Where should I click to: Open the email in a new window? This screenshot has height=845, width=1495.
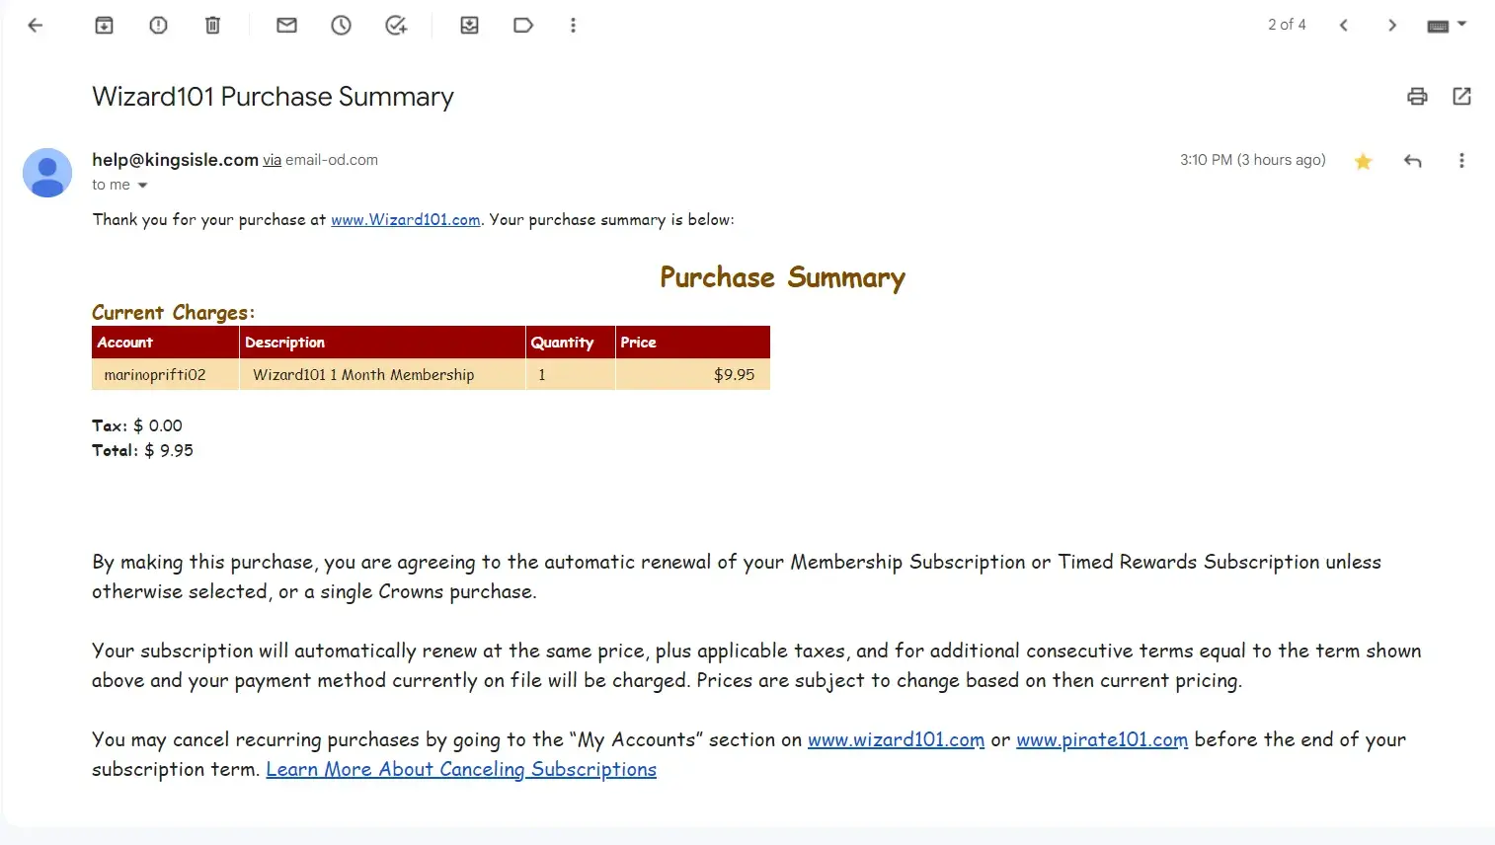(1461, 97)
